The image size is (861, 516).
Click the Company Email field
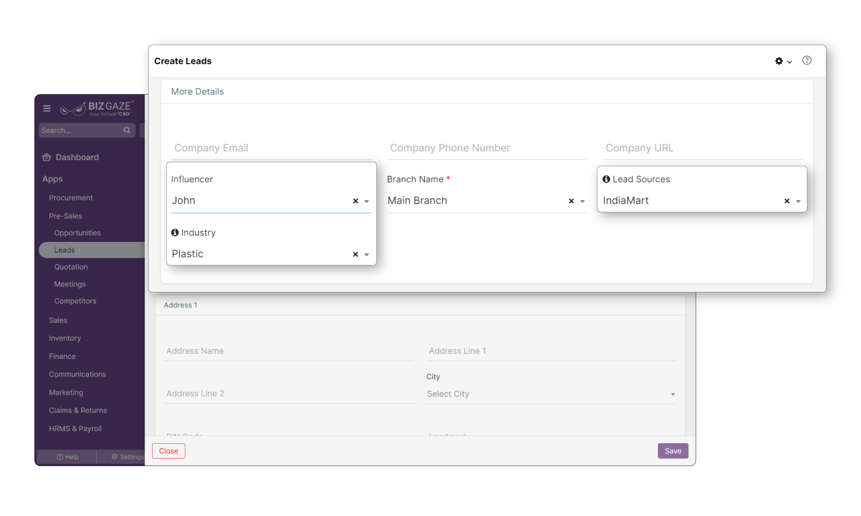[x=271, y=148]
